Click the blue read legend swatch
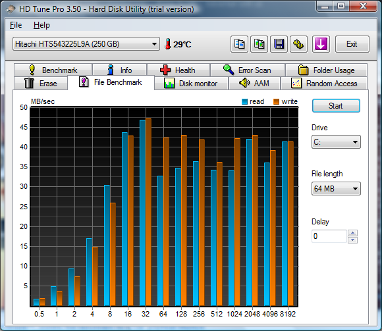382x331 pixels. (x=244, y=101)
